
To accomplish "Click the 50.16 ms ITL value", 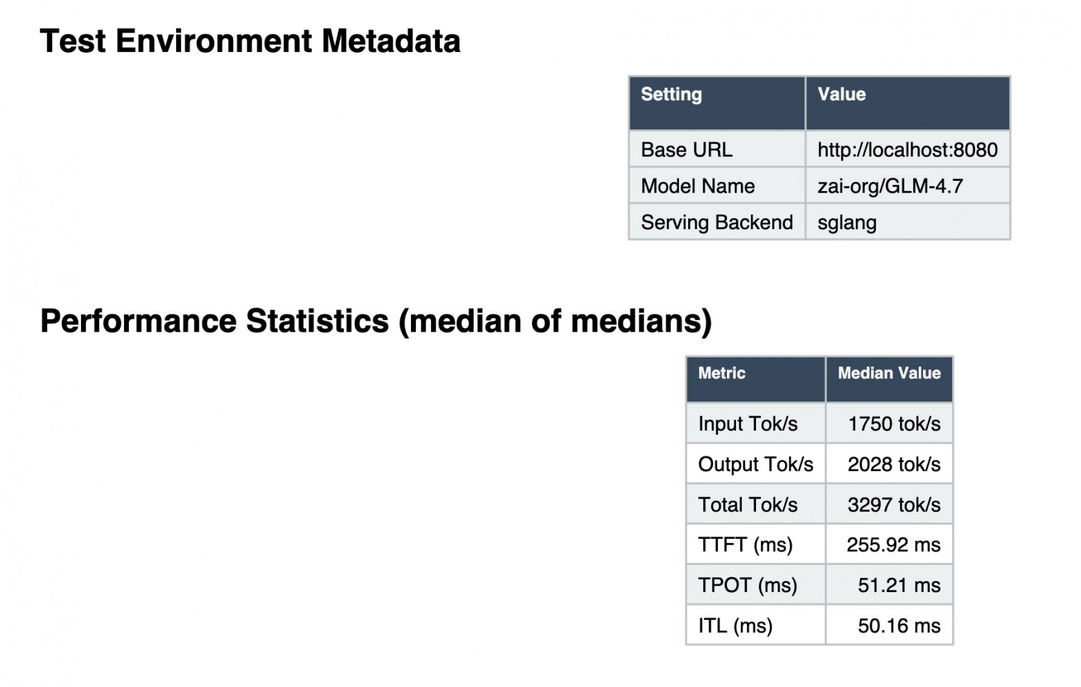I will pos(899,626).
